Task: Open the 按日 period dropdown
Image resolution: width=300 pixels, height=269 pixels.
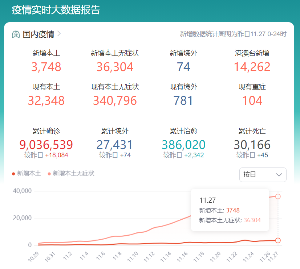Action: 263,175
